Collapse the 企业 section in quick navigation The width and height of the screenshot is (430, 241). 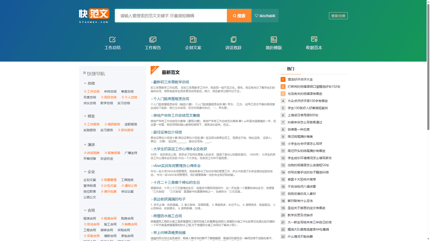(89, 172)
